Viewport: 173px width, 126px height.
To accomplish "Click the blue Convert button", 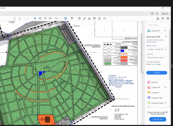I will 157,73.
